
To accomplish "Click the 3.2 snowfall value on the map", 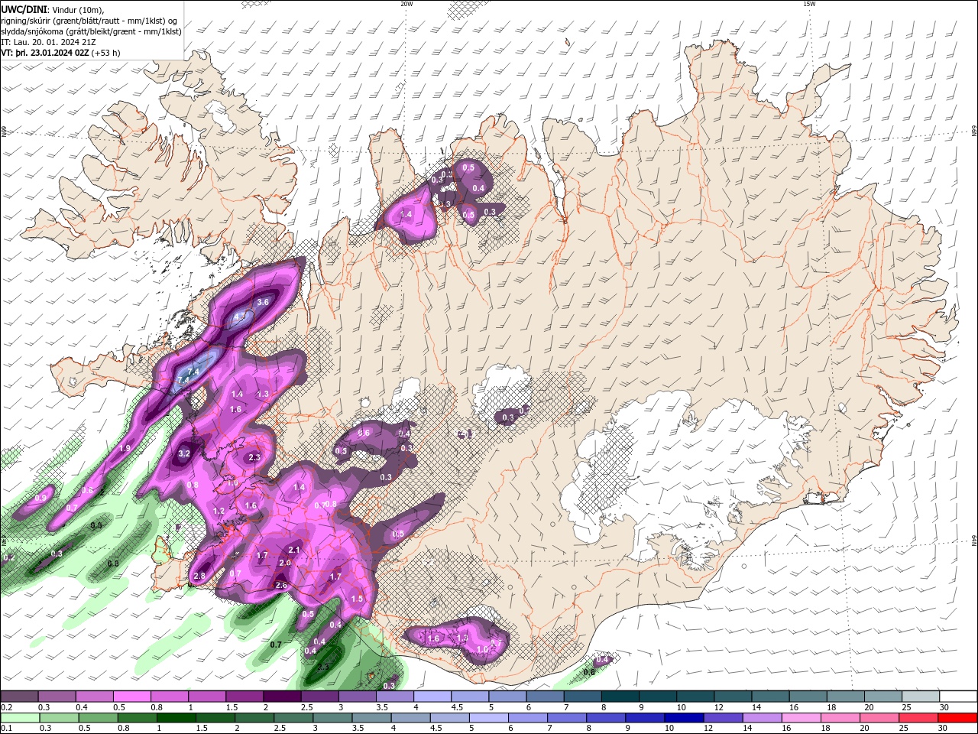I will 183,453.
